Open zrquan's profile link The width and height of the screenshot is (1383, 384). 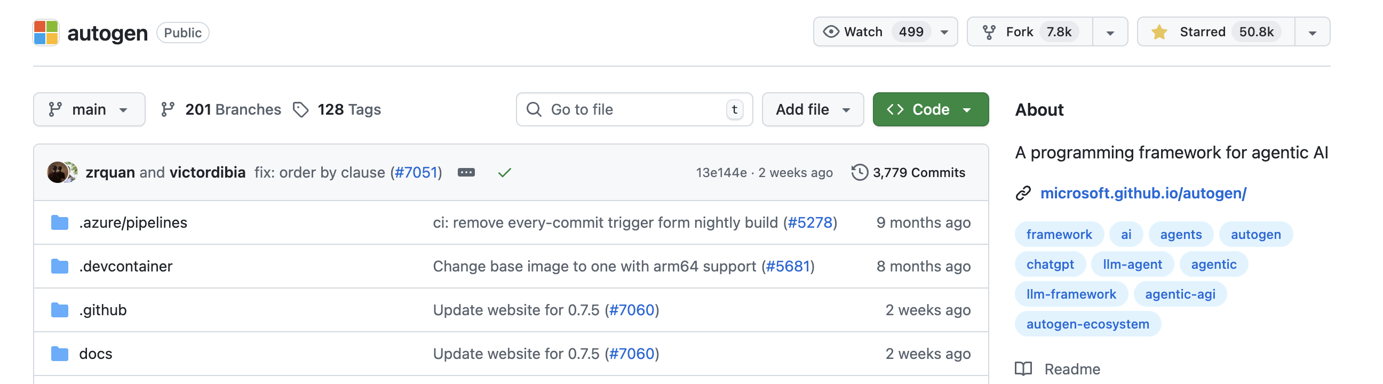coord(110,172)
